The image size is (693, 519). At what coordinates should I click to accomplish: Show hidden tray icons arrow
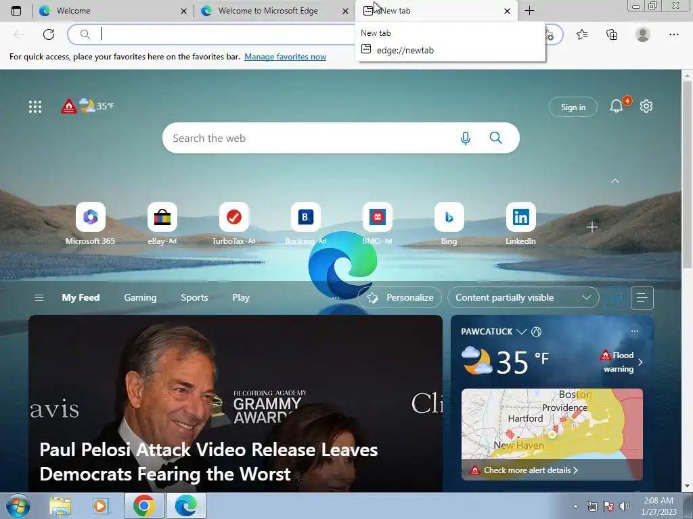(575, 506)
